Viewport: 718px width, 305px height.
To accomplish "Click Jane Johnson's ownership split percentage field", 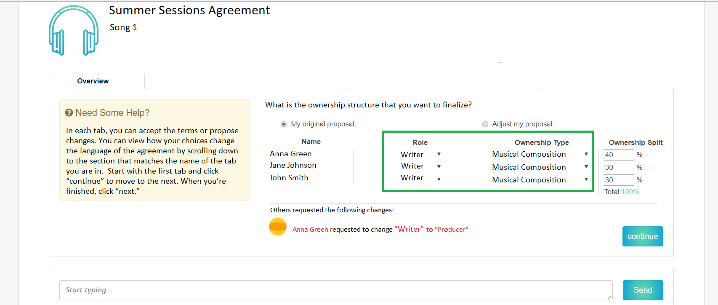I will point(618,167).
